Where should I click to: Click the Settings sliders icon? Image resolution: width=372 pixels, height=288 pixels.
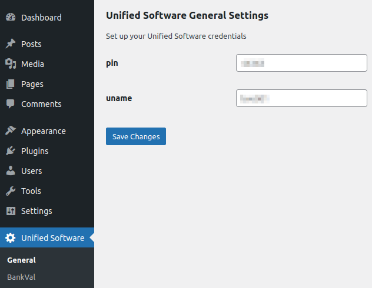tap(11, 211)
